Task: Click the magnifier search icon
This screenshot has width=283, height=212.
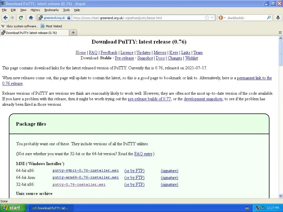Action: point(269,17)
